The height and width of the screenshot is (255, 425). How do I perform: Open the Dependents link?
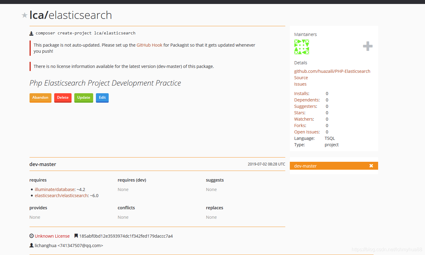306,100
